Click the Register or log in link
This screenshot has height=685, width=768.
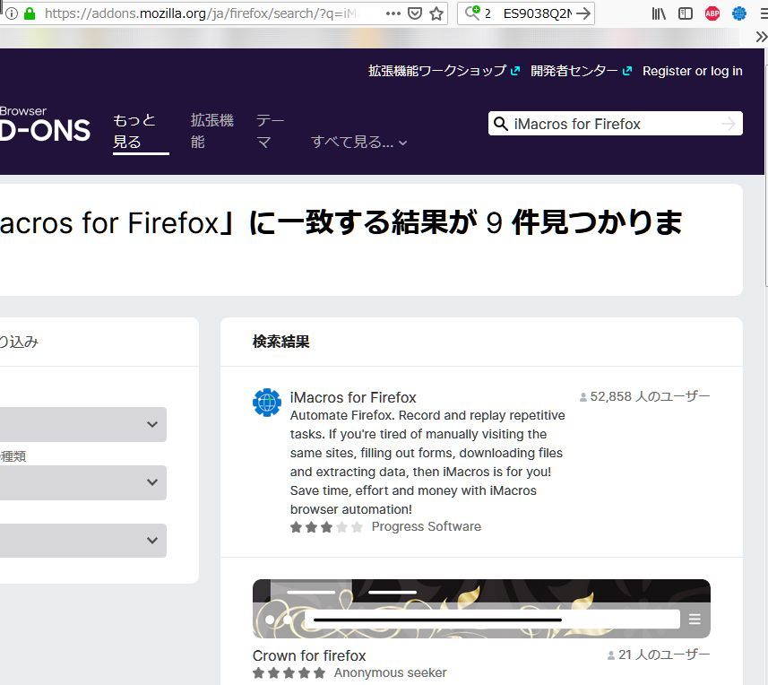(692, 71)
